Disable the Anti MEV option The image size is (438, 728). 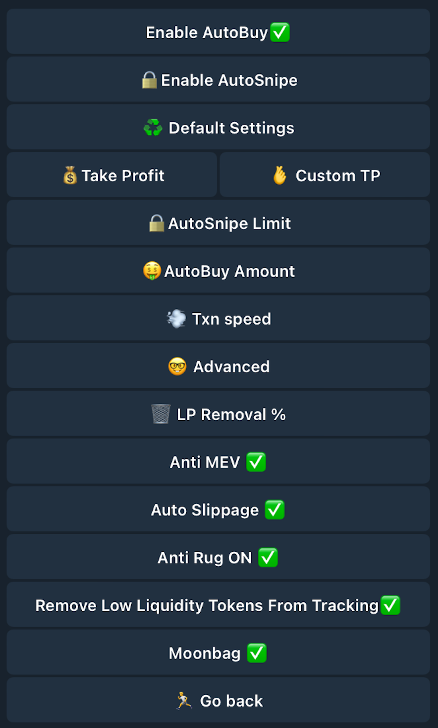[x=256, y=462]
